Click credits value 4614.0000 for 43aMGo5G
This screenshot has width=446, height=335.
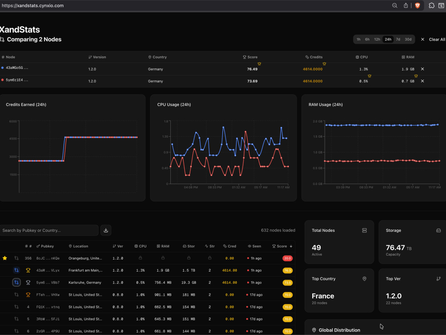pyautogui.click(x=313, y=69)
